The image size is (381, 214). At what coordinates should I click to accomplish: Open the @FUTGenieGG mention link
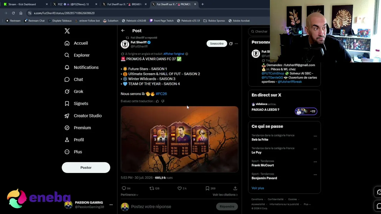click(272, 78)
